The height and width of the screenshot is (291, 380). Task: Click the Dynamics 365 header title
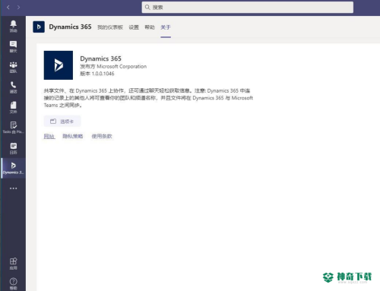coord(70,27)
